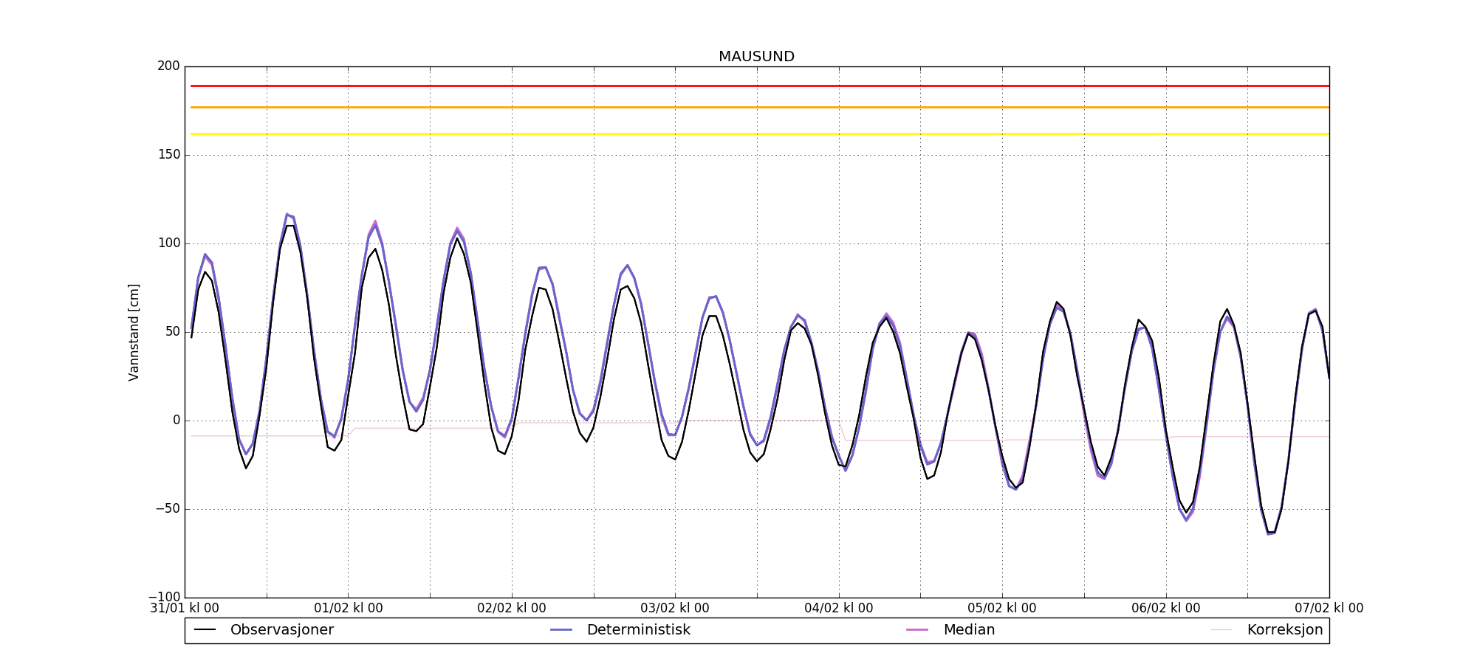
Task: Click the Vannstand [cm] y-axis label
Action: pyautogui.click(x=134, y=332)
